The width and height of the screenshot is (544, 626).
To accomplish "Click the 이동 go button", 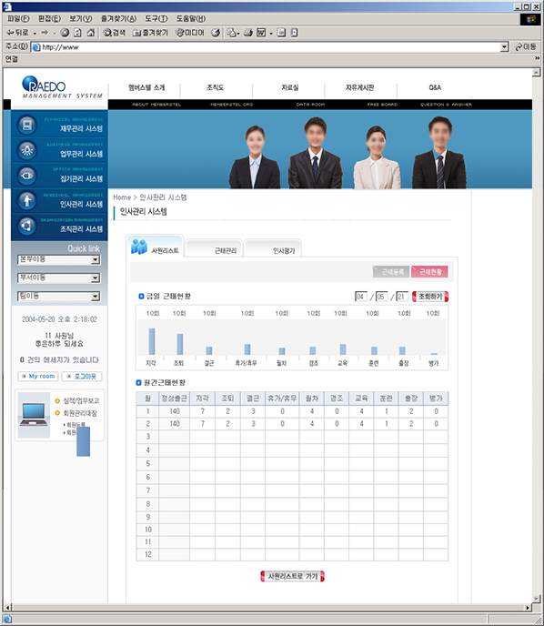I will click(526, 47).
